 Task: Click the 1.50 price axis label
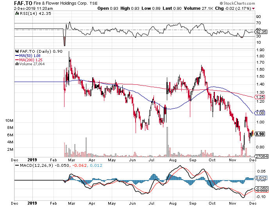pyautogui.click(x=260, y=77)
